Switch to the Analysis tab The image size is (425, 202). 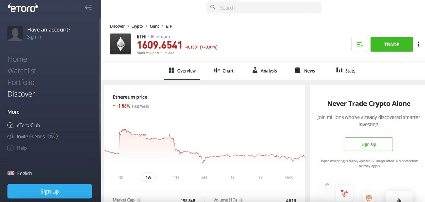265,71
